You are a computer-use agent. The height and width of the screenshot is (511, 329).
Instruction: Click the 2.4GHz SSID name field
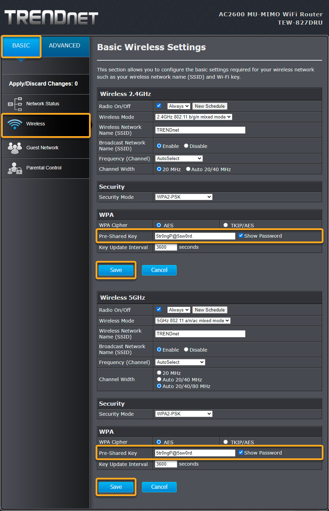pyautogui.click(x=200, y=130)
